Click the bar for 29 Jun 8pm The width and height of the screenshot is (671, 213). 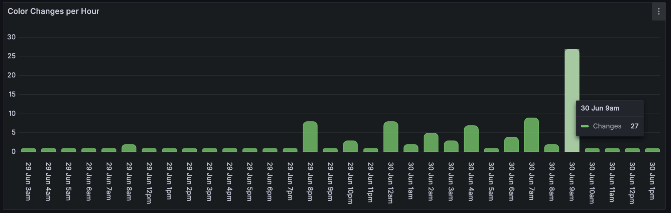click(x=310, y=136)
